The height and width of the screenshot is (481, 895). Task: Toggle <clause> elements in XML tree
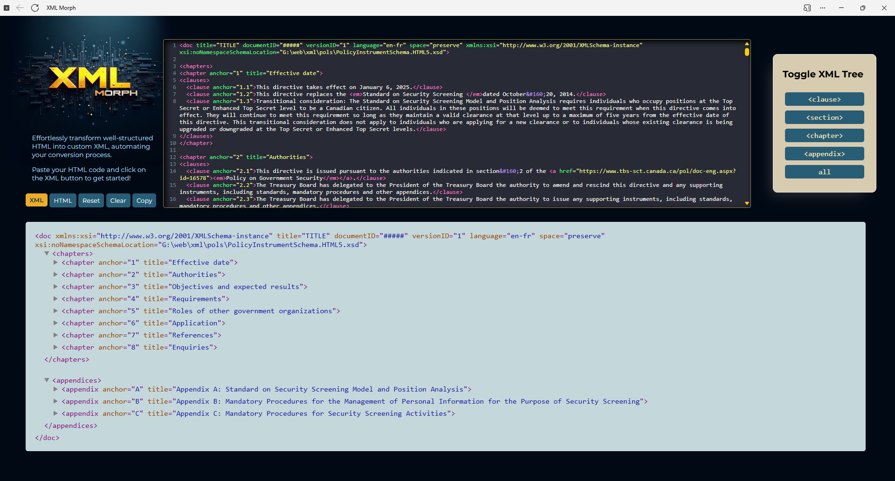click(x=824, y=99)
